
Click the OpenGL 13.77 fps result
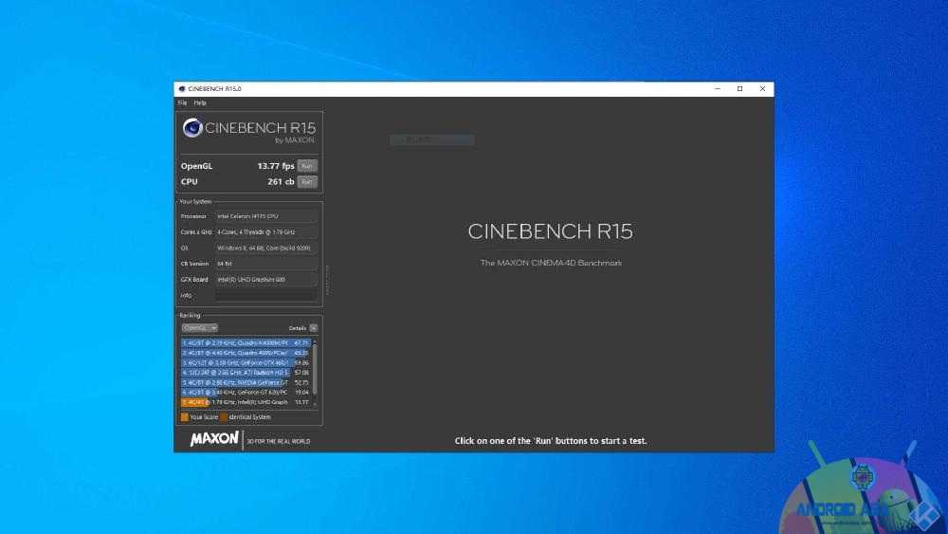pos(276,166)
